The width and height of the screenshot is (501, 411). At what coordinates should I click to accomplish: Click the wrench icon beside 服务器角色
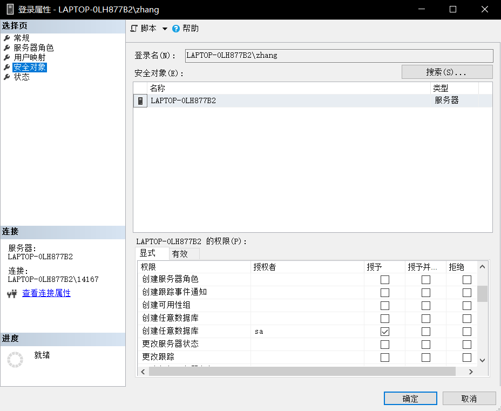point(6,48)
